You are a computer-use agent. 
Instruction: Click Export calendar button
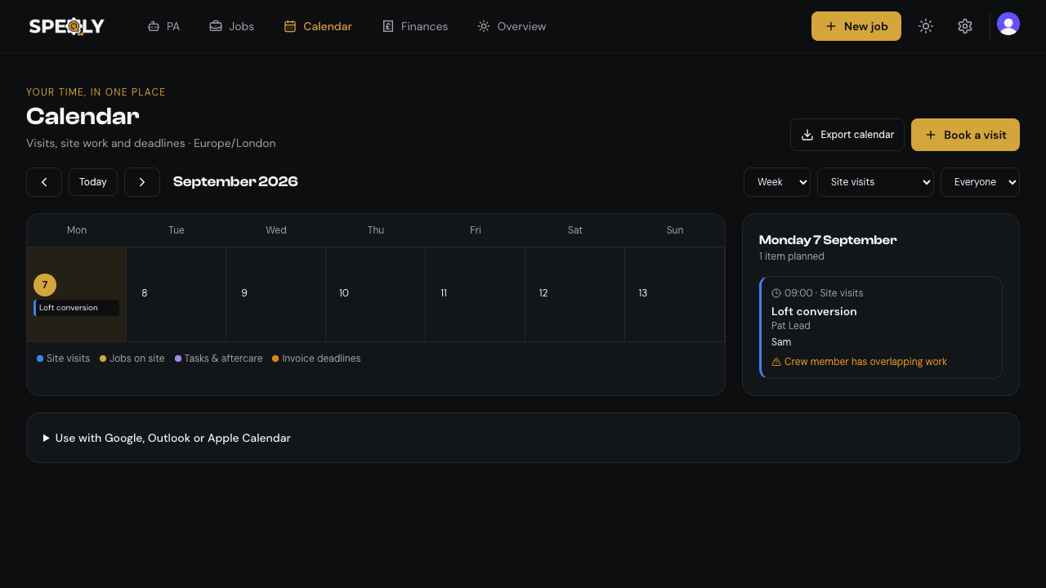point(847,135)
